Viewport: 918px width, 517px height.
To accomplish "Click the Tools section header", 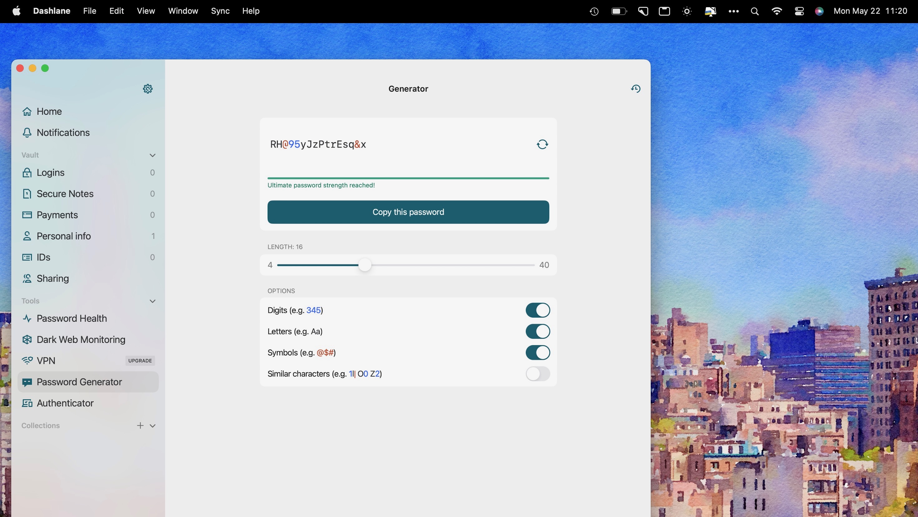I will click(x=30, y=301).
